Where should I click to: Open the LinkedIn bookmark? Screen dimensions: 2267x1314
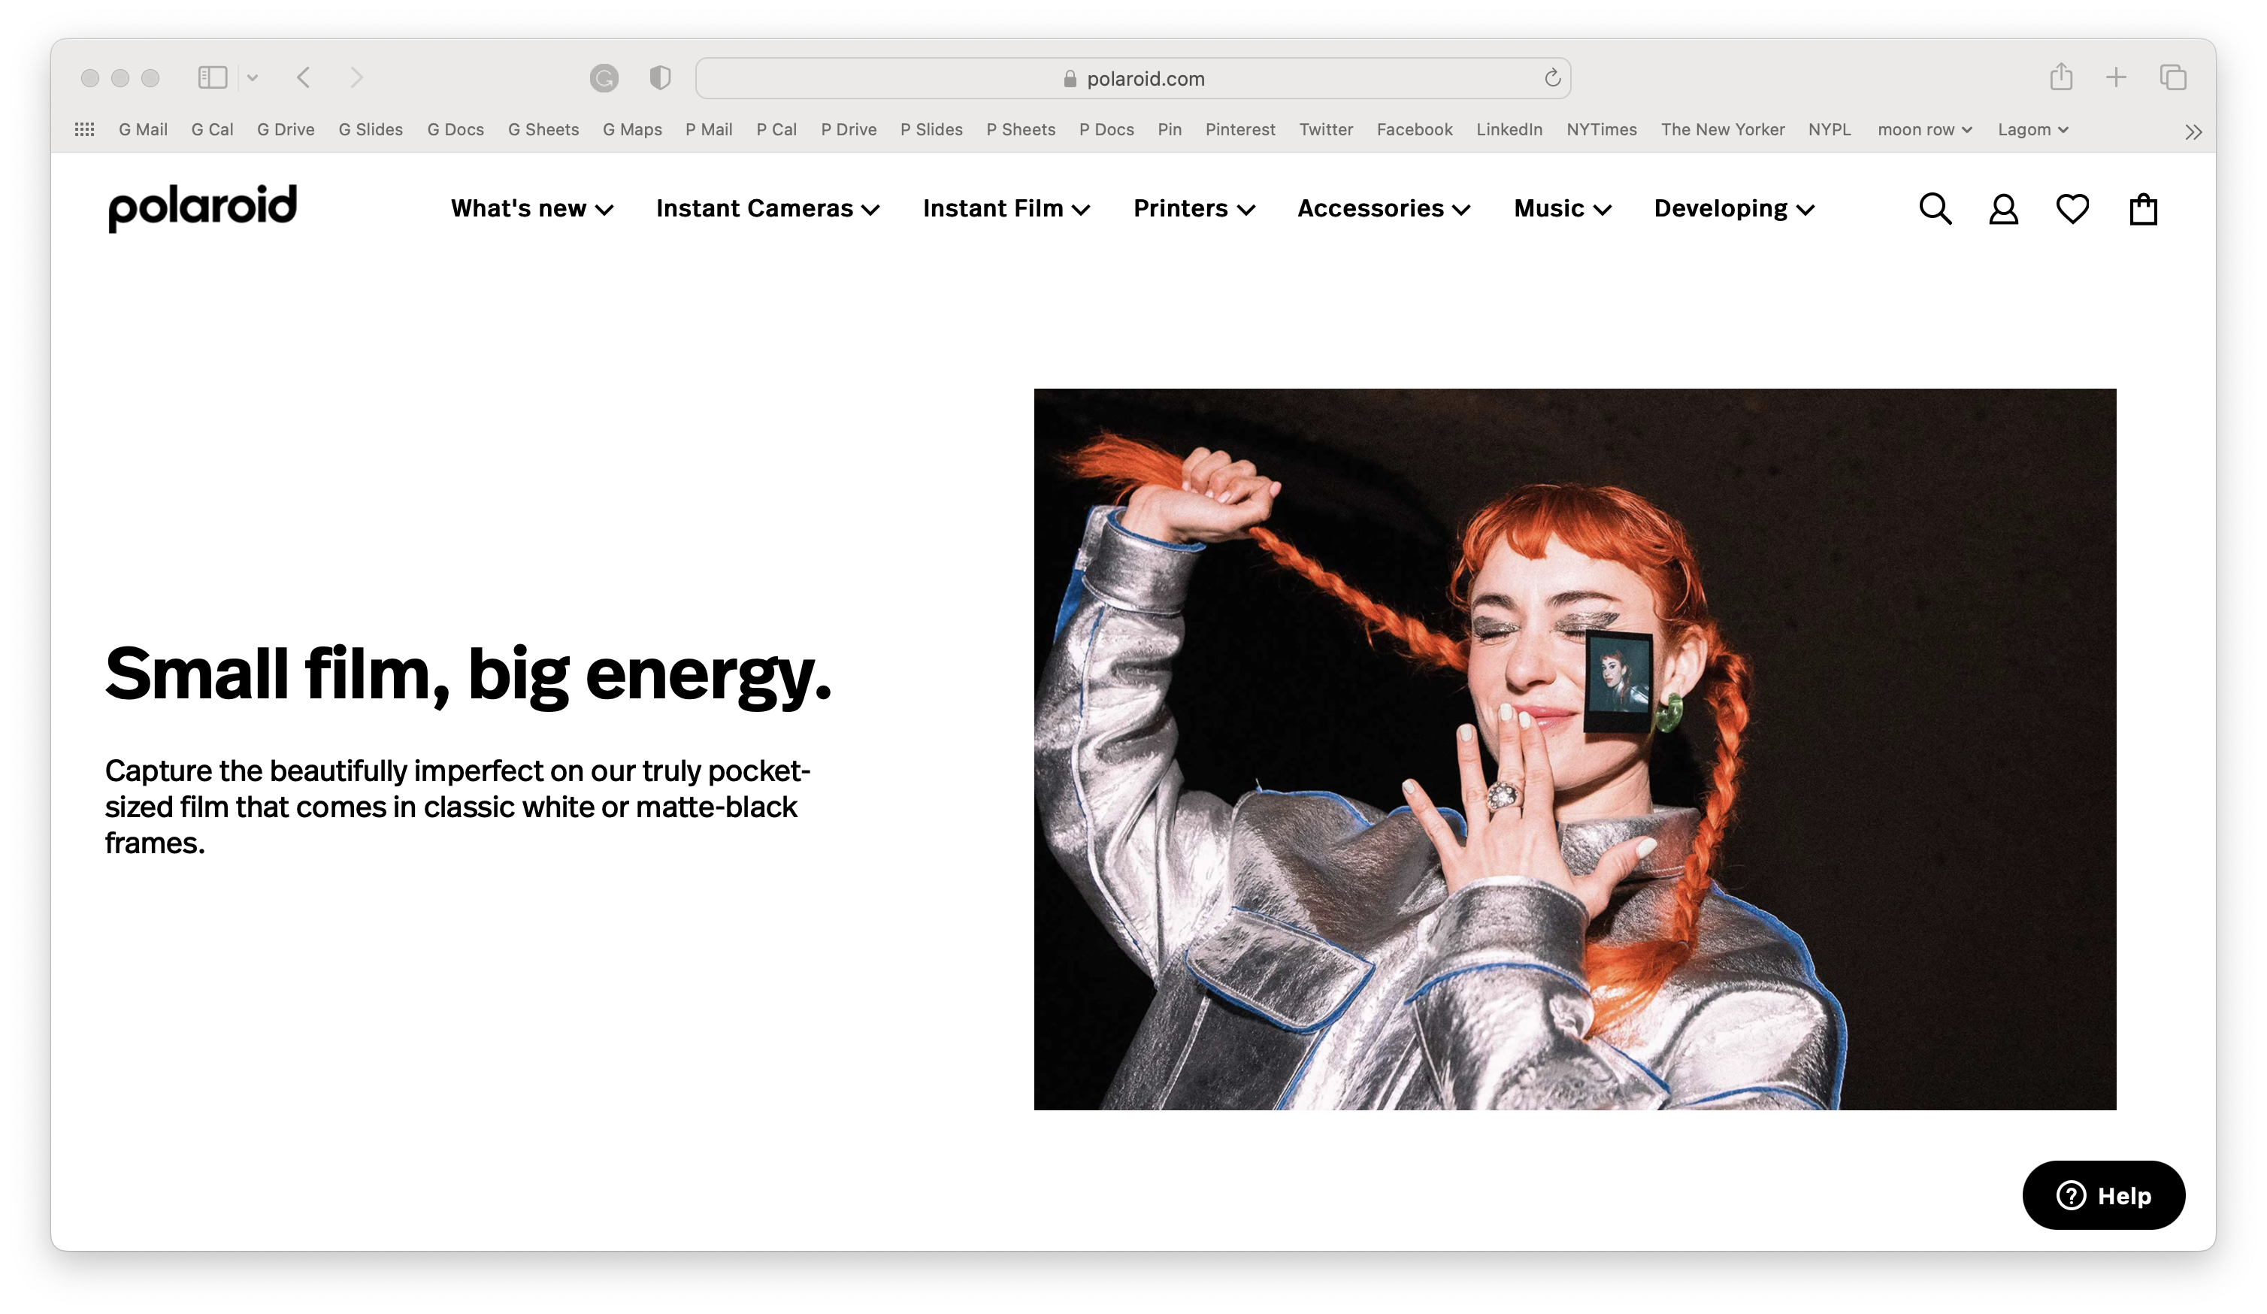tap(1509, 129)
